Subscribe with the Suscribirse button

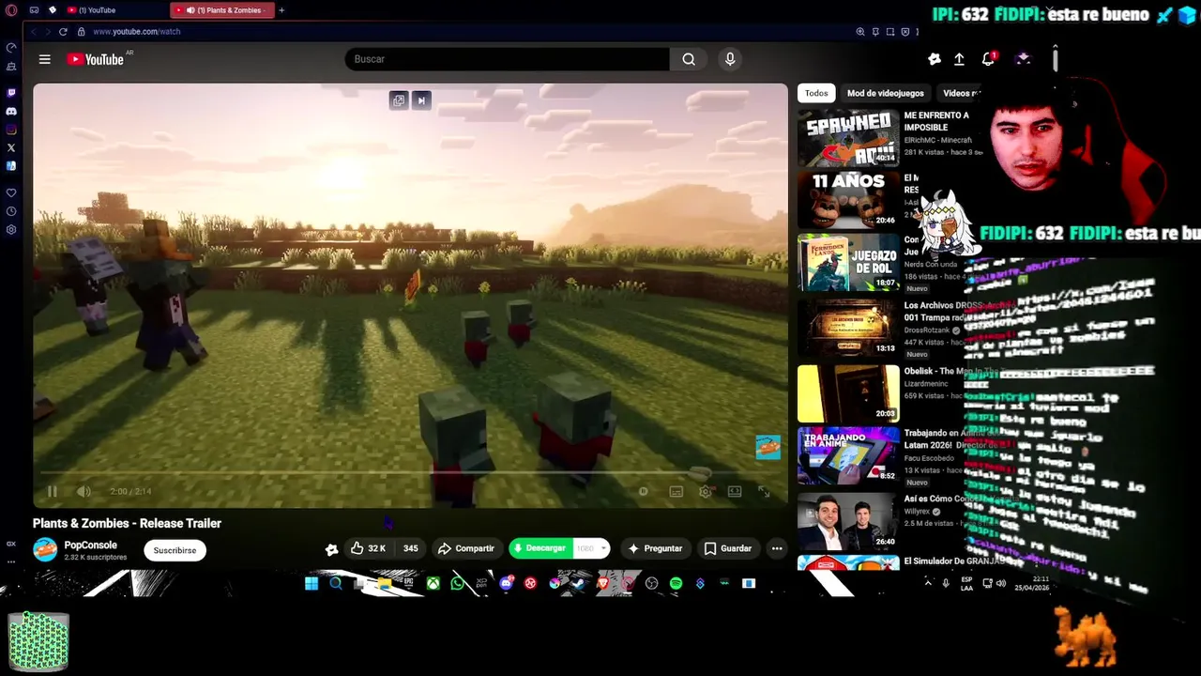pyautogui.click(x=175, y=550)
